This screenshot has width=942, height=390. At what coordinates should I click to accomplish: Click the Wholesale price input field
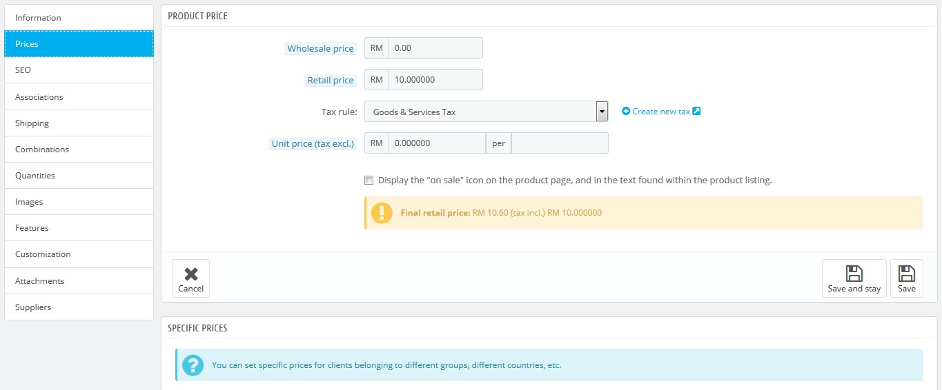pyautogui.click(x=435, y=48)
